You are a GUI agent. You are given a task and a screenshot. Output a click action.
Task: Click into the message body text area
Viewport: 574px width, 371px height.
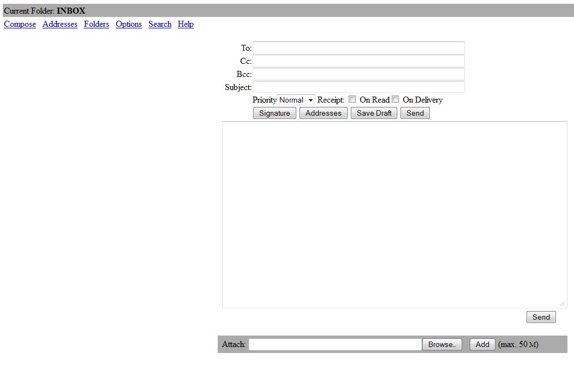click(x=394, y=214)
